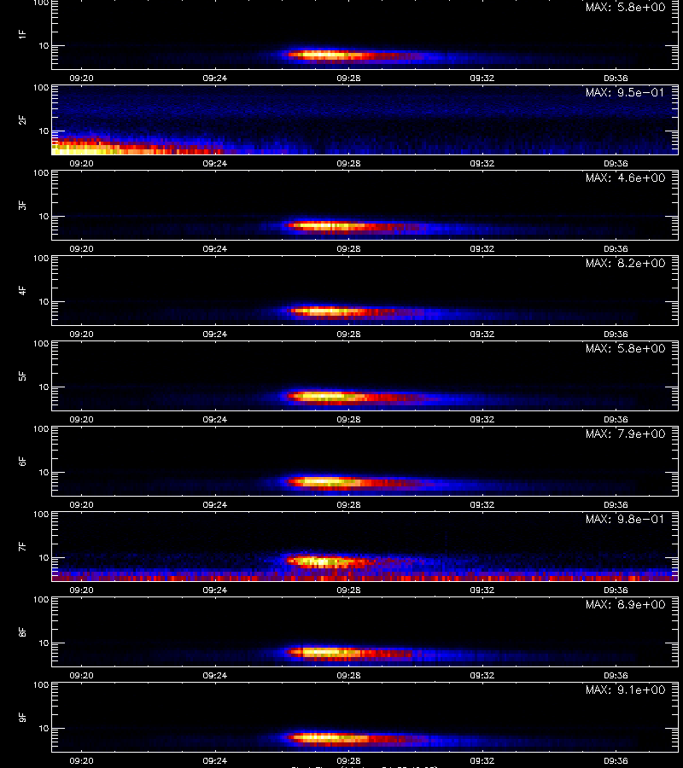The image size is (683, 768).
Task: Click the 100 y-axis label of panel 9F
Action: pos(41,685)
